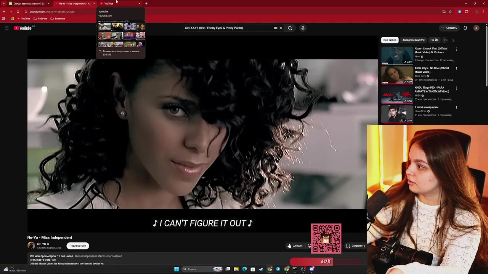Open the NE-YO channel avatar

31,245
